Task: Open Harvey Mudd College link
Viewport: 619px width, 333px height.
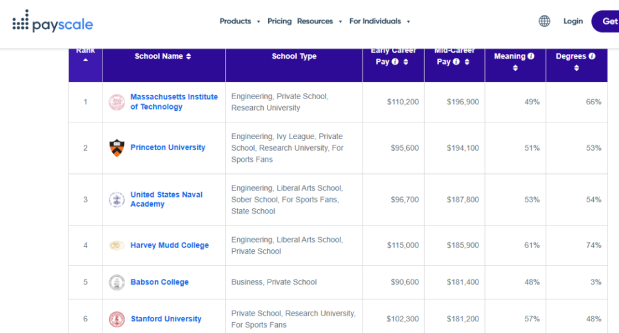Action: coord(170,245)
